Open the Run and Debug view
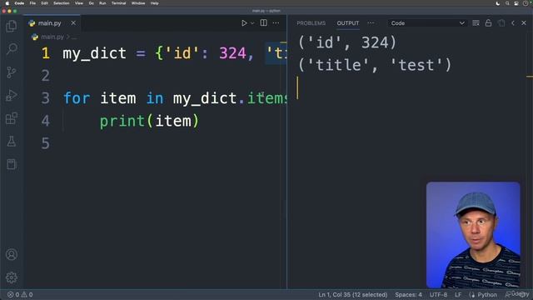This screenshot has width=533, height=300. (x=12, y=95)
